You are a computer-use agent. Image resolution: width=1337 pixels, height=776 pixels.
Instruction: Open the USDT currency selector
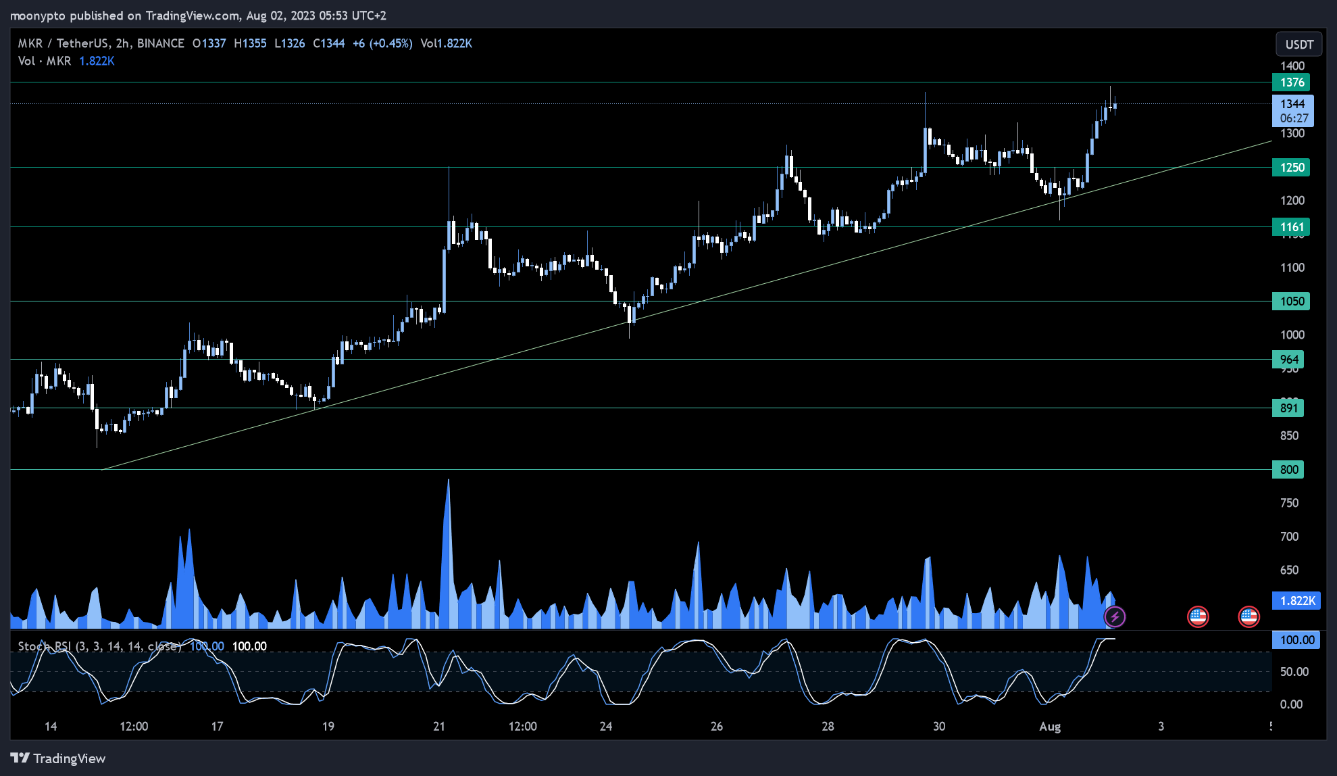pos(1298,45)
